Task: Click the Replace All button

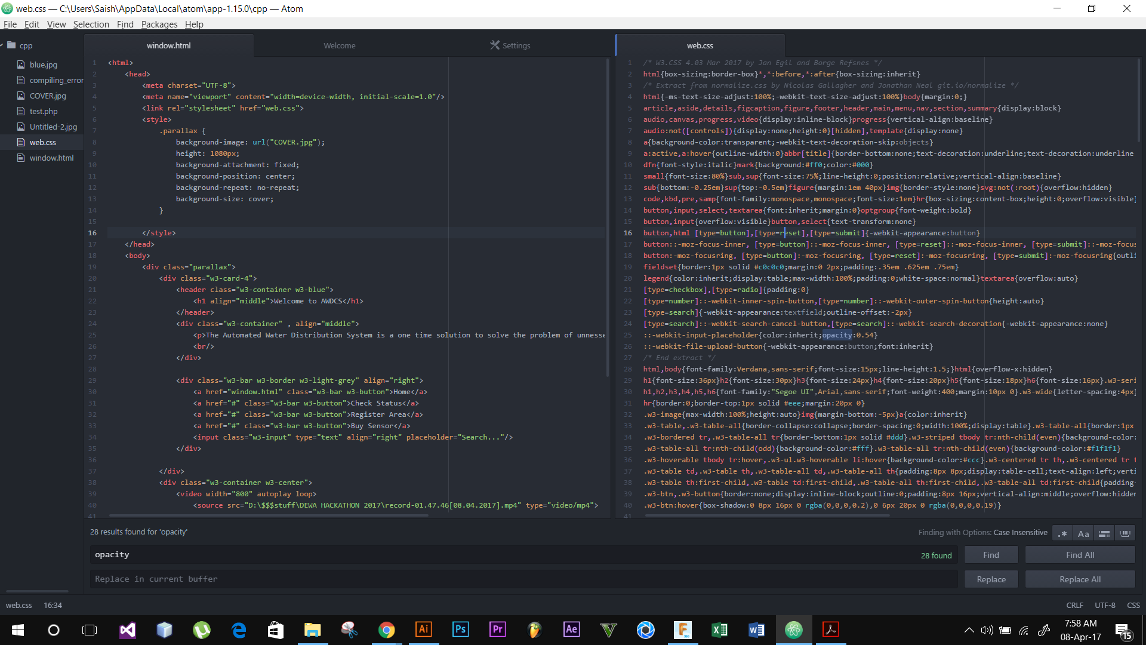Action: [x=1080, y=579]
